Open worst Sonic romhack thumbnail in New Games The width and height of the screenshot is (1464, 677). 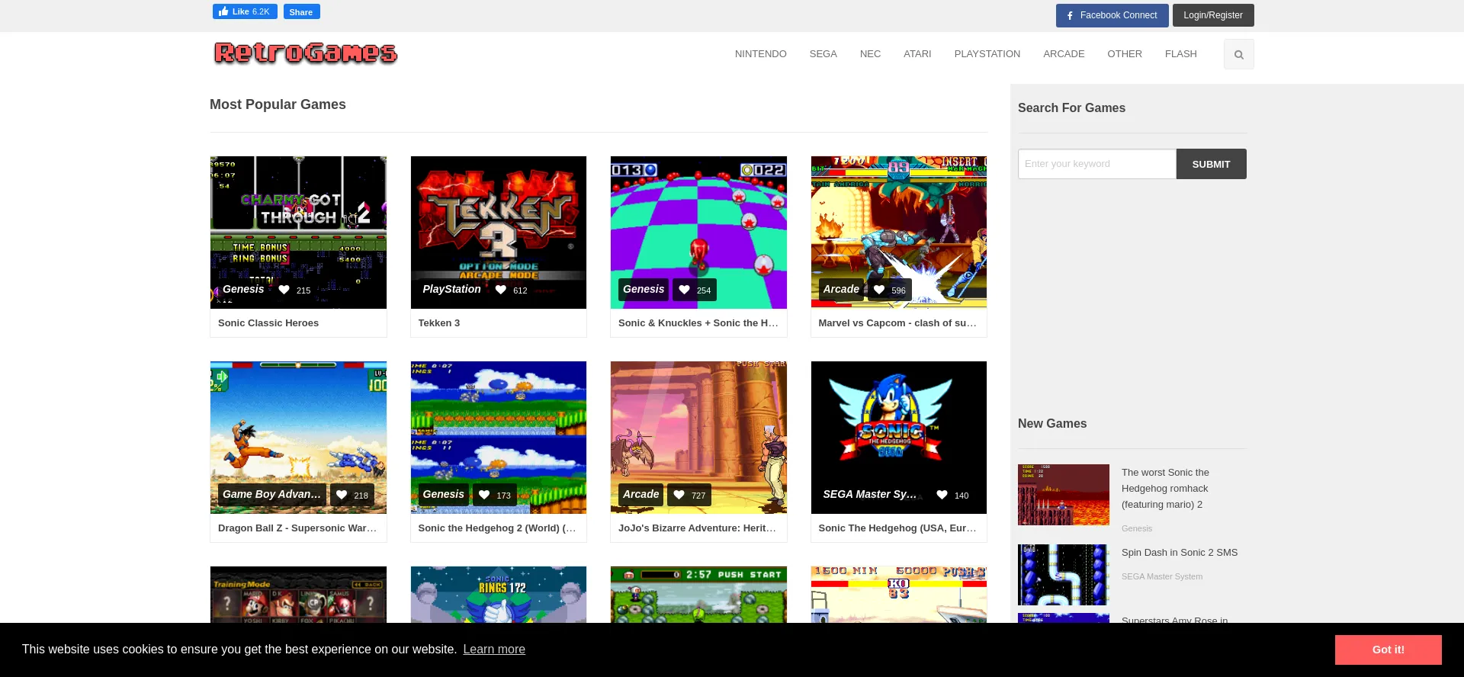pyautogui.click(x=1064, y=495)
